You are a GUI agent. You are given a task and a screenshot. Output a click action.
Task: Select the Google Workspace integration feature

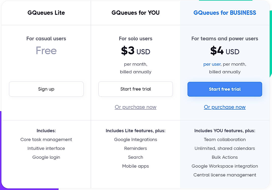(224, 166)
